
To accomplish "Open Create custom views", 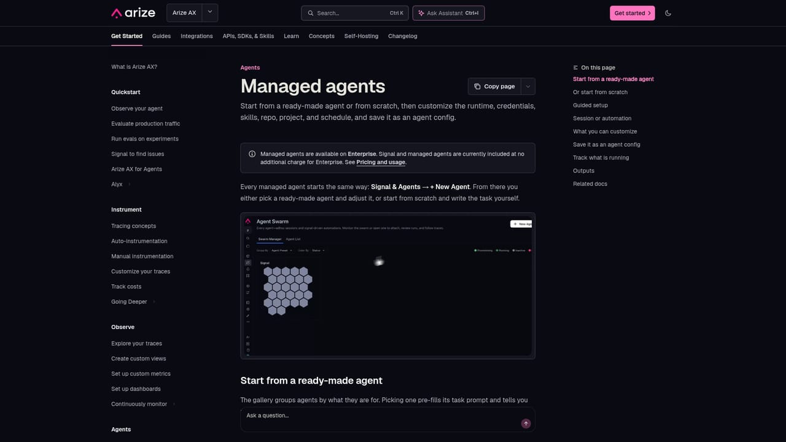I will click(x=139, y=359).
